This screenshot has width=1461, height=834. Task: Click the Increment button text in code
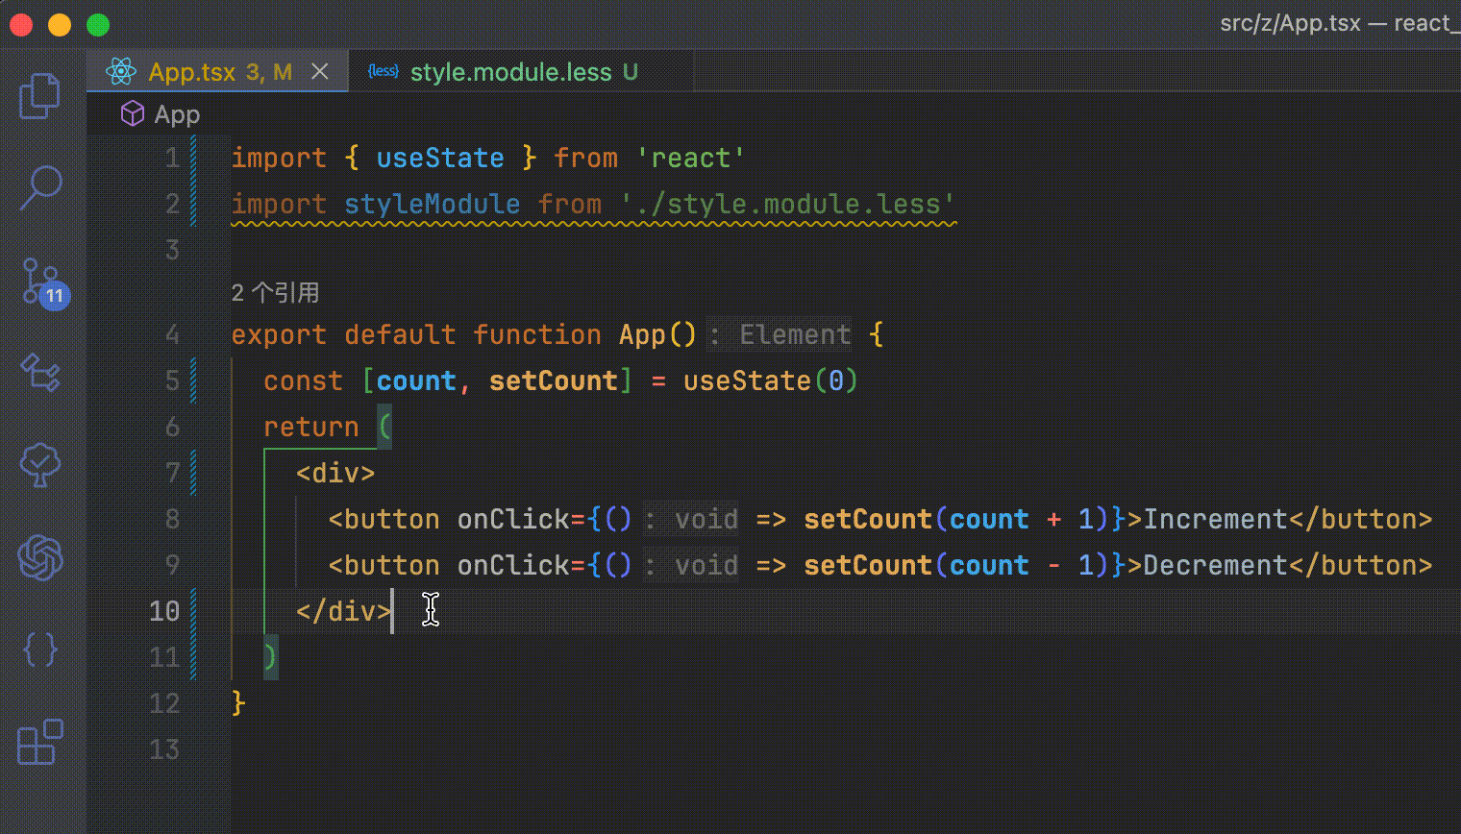point(1215,519)
